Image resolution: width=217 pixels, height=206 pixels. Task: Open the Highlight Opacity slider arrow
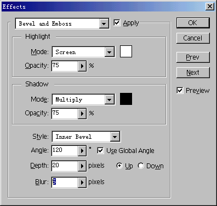(x=82, y=66)
